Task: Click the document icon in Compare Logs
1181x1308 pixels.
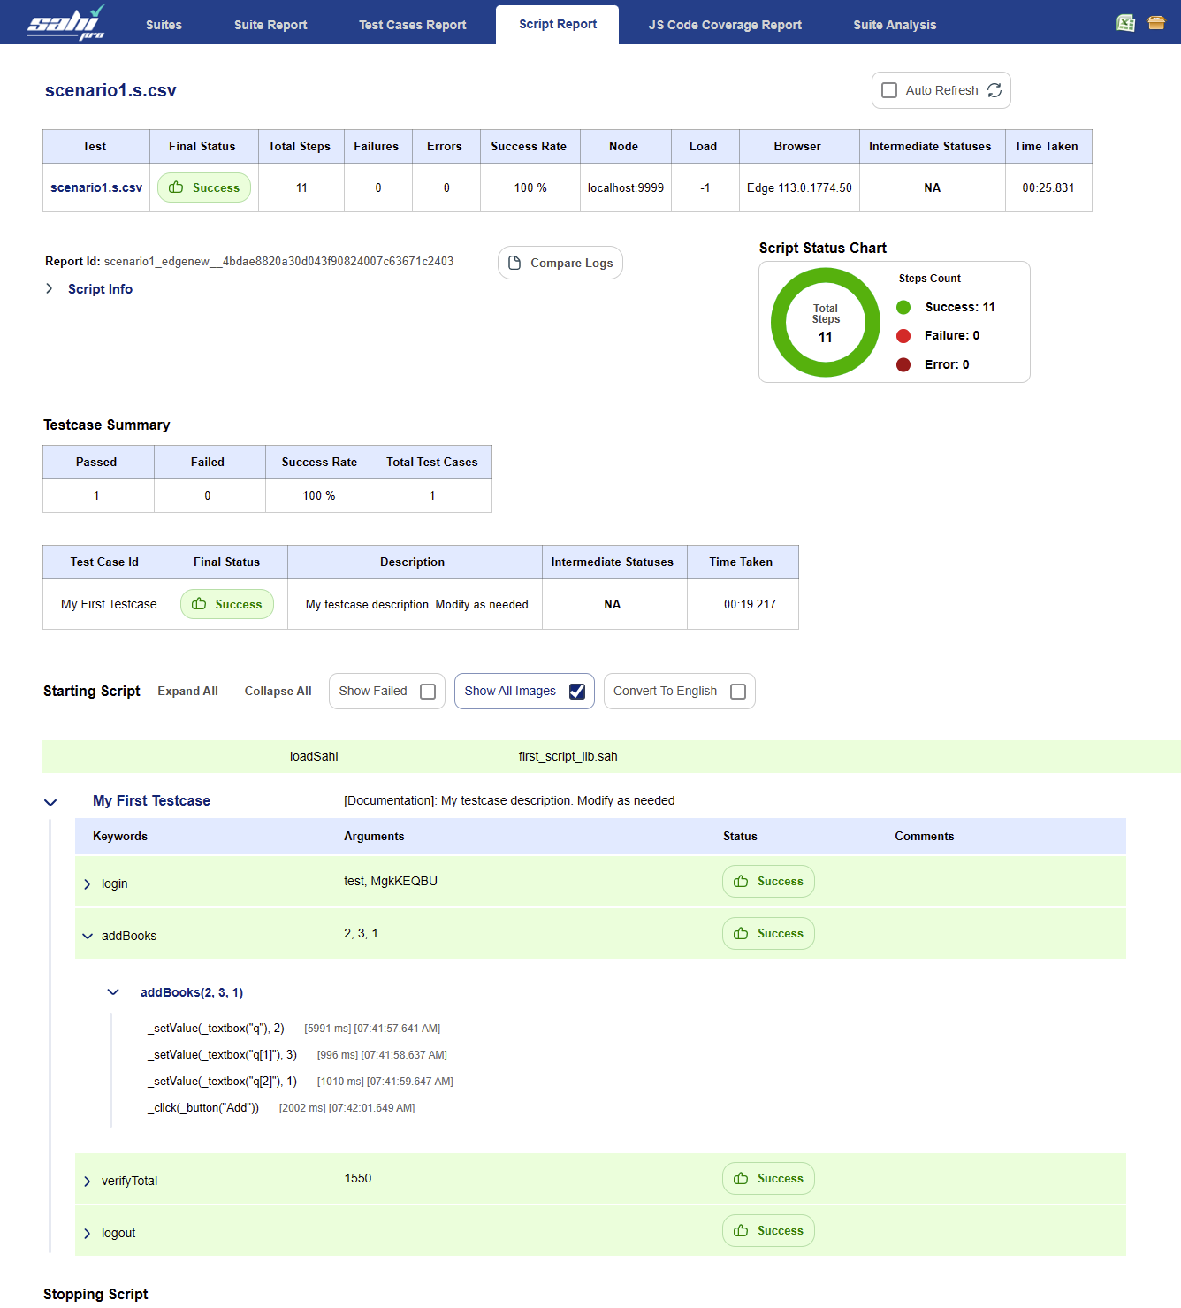Action: click(514, 263)
